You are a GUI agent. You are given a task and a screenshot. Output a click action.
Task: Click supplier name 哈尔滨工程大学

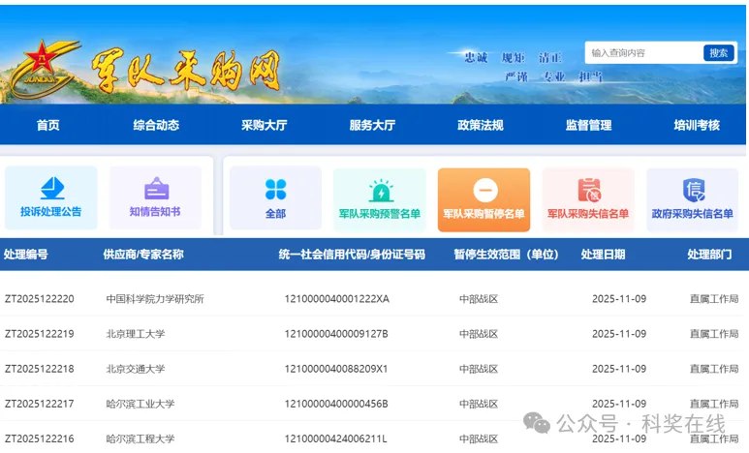140,438
